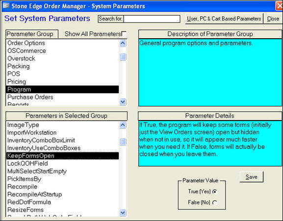Enable the Show All Parameters checkbox
The height and width of the screenshot is (221, 283).
pyautogui.click(x=124, y=34)
